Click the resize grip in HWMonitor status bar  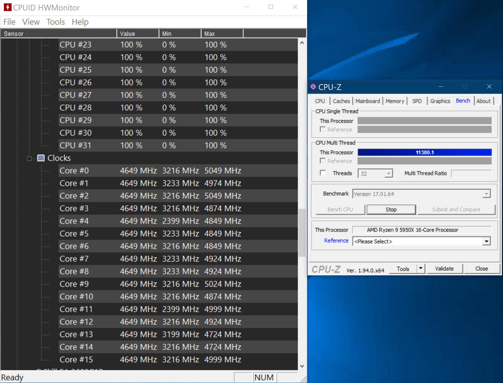point(303,379)
